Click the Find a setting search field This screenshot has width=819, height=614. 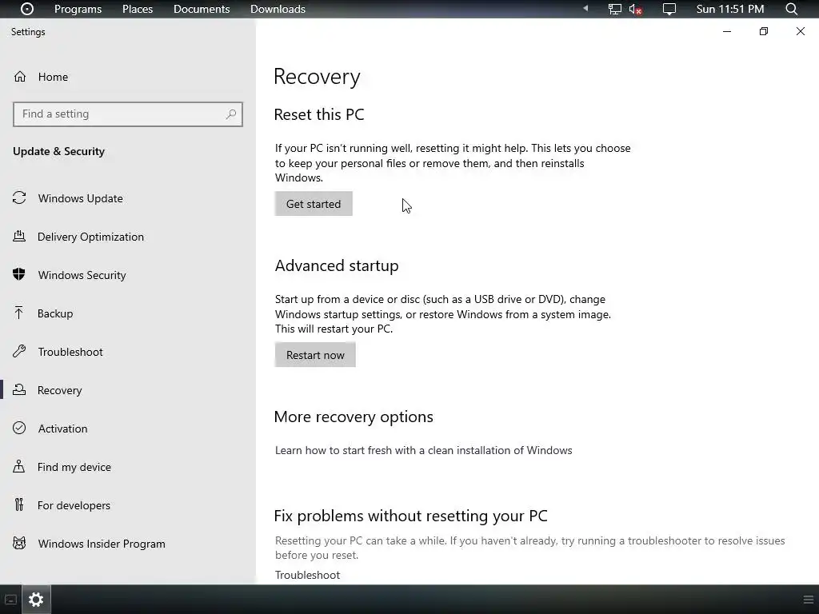pyautogui.click(x=128, y=114)
